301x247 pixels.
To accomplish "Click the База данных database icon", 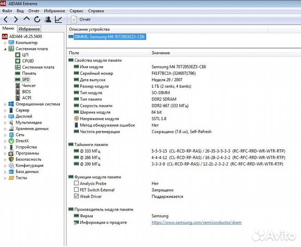I will point(11,172).
